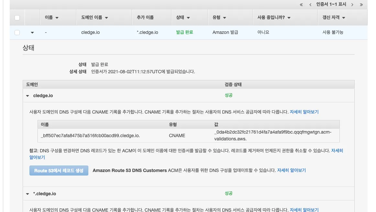
Task: Sort by 이름 column header
Action: click(x=51, y=18)
